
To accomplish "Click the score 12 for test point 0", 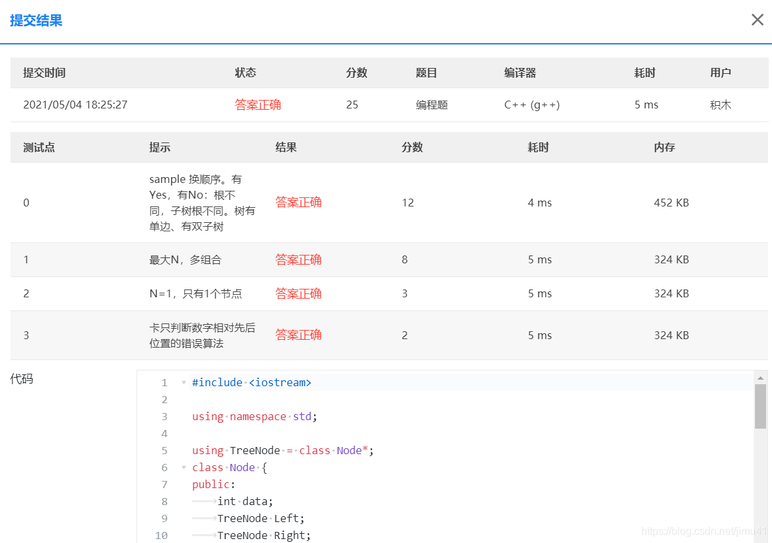I will click(408, 203).
